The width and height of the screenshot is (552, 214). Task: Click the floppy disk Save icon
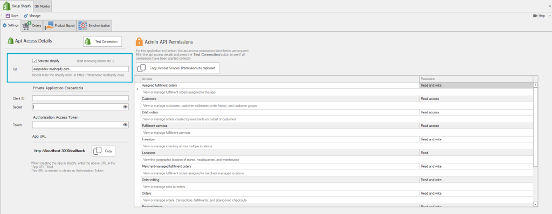pyautogui.click(x=8, y=16)
